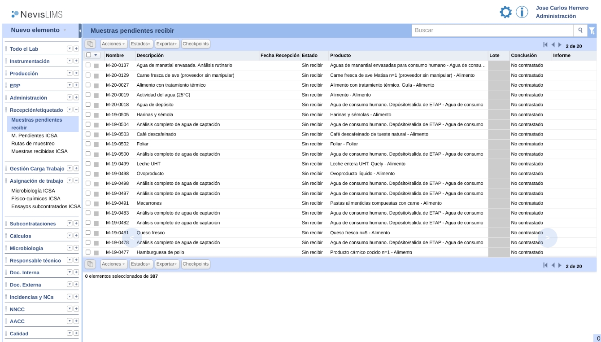Select the Queso fresco description cell
Viewport: 601px width, 342px height.
[151, 232]
